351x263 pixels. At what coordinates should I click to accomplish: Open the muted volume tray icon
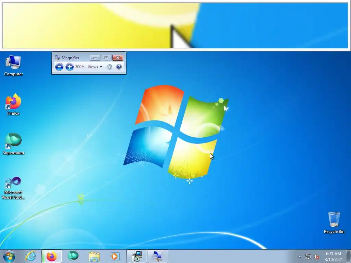(x=316, y=256)
